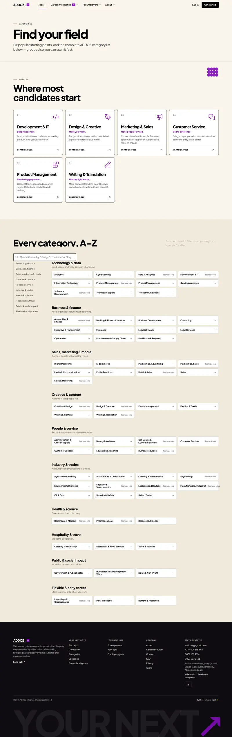Click the back-to-top arrow button in footer
This screenshot has width=232, height=737.
point(188,685)
